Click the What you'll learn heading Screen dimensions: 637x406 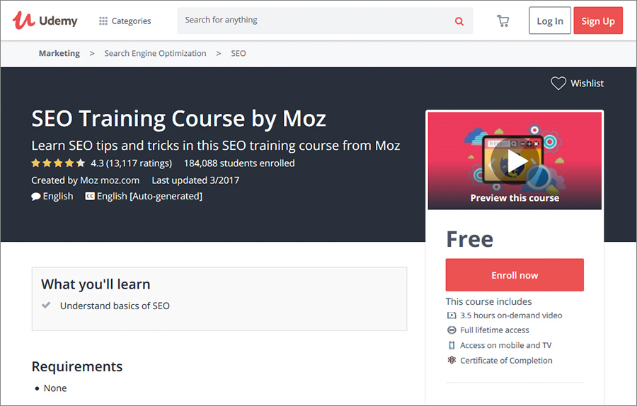[96, 284]
